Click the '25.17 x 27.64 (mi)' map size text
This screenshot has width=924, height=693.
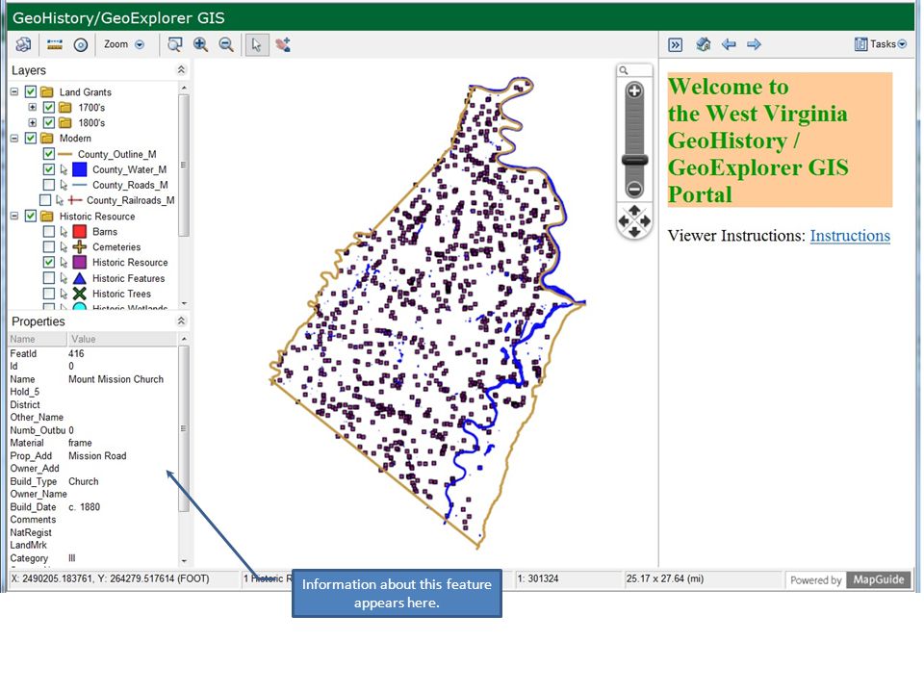[665, 578]
